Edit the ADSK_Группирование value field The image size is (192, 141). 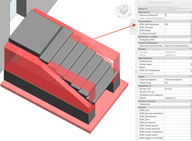click(177, 24)
